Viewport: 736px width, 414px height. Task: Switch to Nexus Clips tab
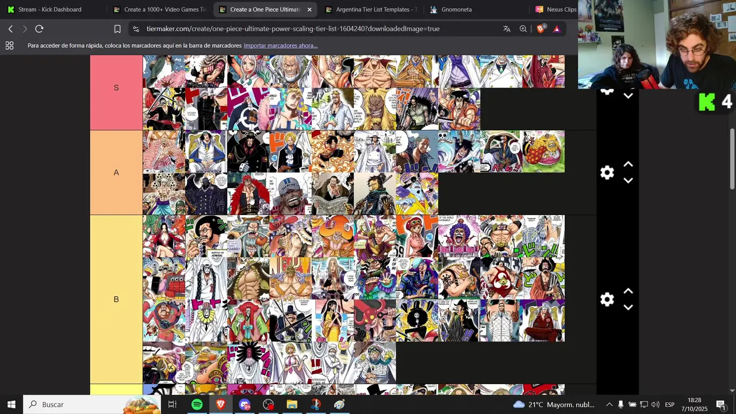click(x=555, y=9)
